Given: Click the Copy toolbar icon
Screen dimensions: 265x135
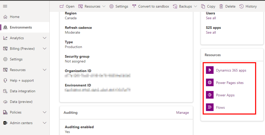Looking at the screenshot, I should (x=203, y=6).
